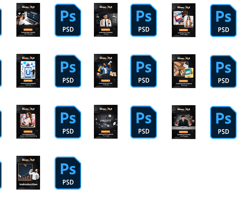Open the Chapter 4 Creating Your PLR Sales Page cover
The width and height of the screenshot is (249, 202).
pyautogui.click(x=183, y=20)
